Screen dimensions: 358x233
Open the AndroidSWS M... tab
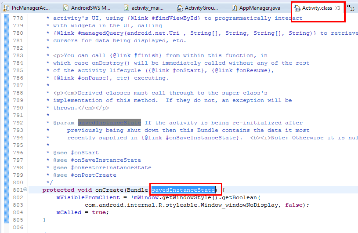87,8
